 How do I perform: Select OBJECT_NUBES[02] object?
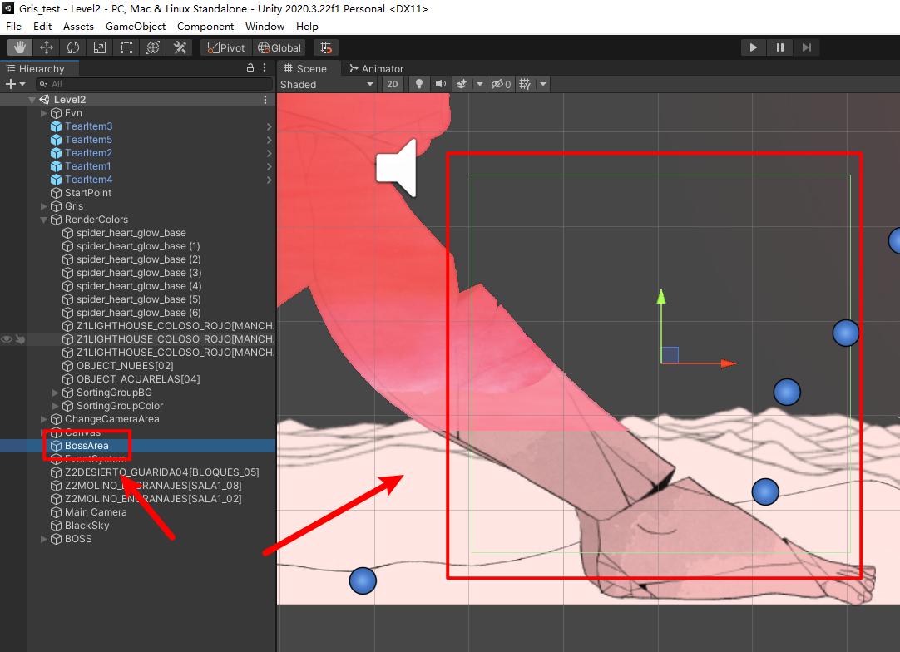click(125, 366)
